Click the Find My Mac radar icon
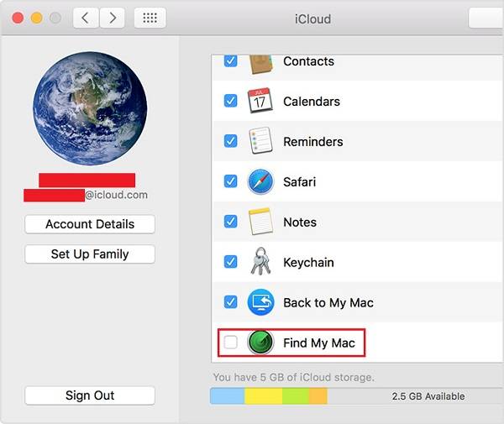Image resolution: width=504 pixels, height=424 pixels. [x=260, y=343]
